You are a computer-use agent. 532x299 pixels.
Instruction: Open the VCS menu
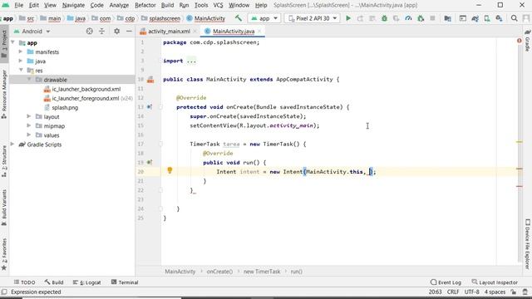point(218,5)
